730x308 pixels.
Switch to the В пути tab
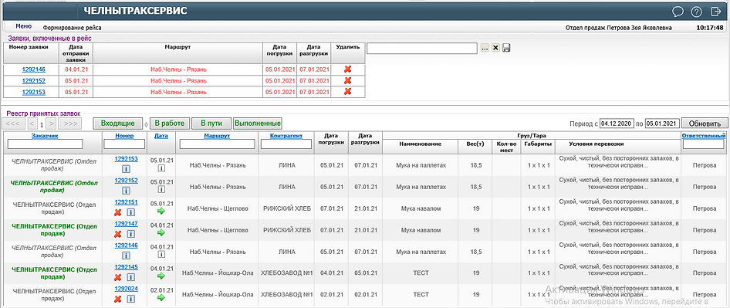[x=211, y=124]
